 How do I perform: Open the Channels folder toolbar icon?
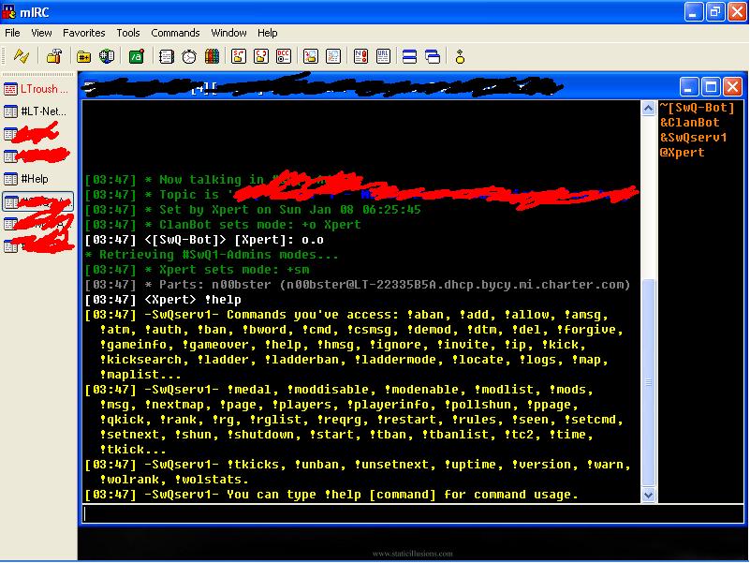click(83, 56)
